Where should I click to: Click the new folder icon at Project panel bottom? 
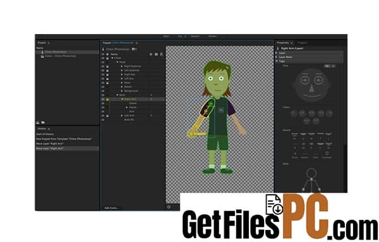click(x=43, y=122)
